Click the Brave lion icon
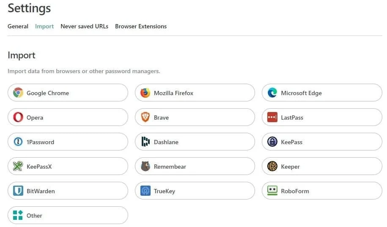 (145, 117)
